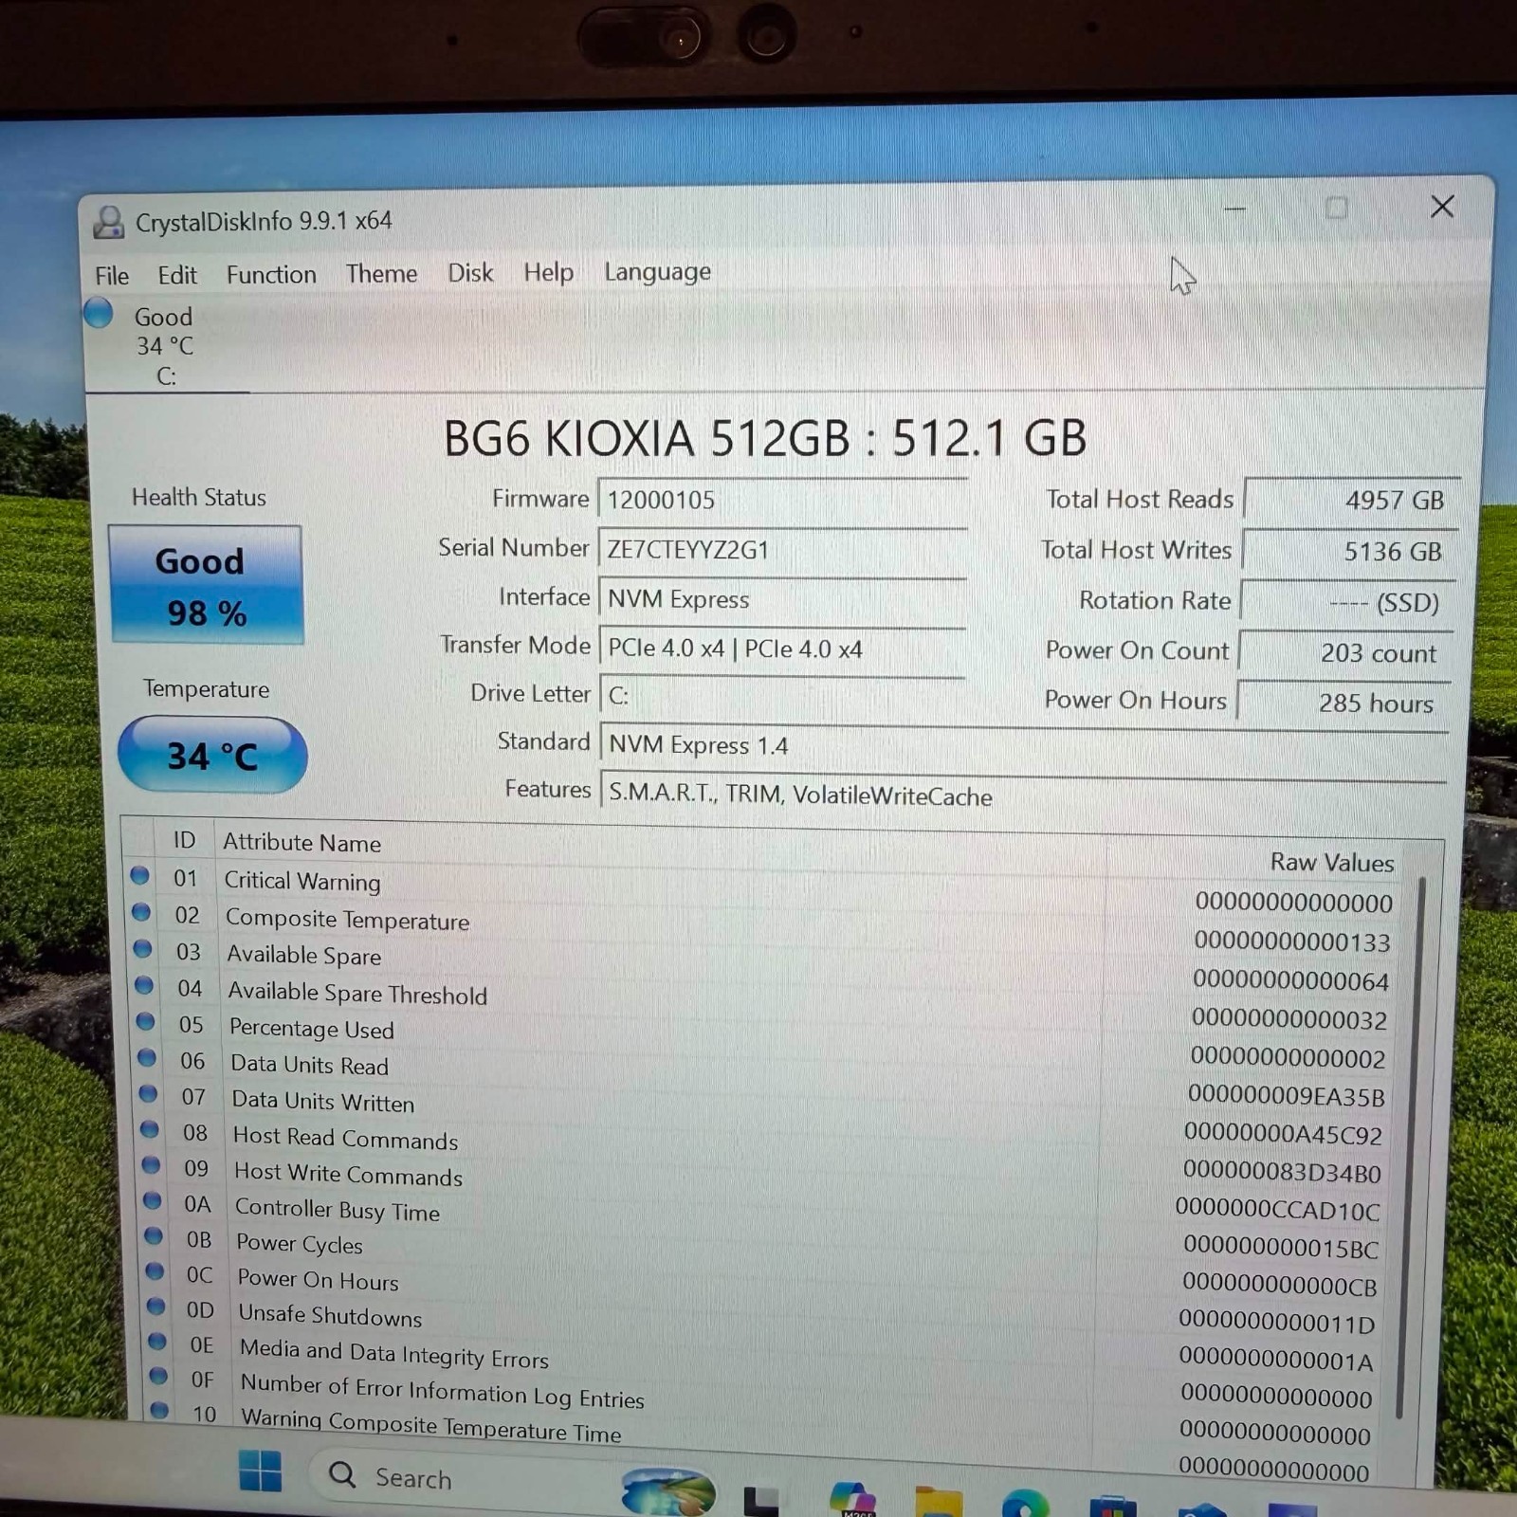Click the BG6 KIOXIA 512GB disk title
The image size is (1517, 1517).
(764, 437)
